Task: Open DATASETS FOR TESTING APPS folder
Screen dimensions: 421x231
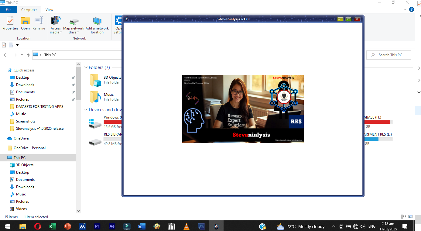Action: pyautogui.click(x=39, y=107)
